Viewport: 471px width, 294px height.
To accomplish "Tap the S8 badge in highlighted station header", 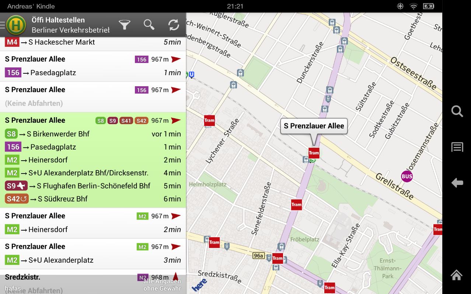I will (x=101, y=120).
